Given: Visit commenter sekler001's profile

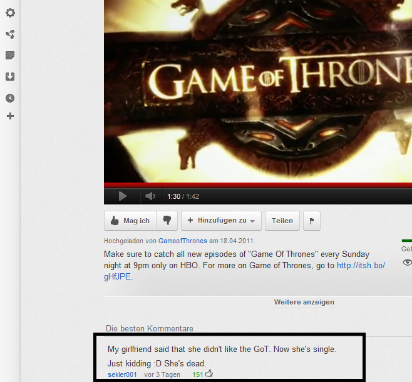Looking at the screenshot, I should point(122,374).
